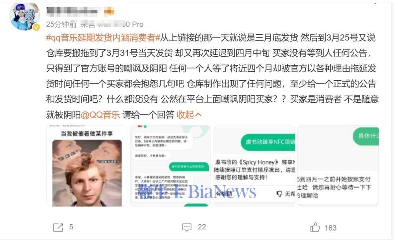Screen dimensions: 394x240
Task: Like the post with thumbs-up icon
Action: 315,227
